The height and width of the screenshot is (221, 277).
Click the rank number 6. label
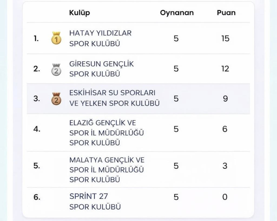click(x=37, y=197)
